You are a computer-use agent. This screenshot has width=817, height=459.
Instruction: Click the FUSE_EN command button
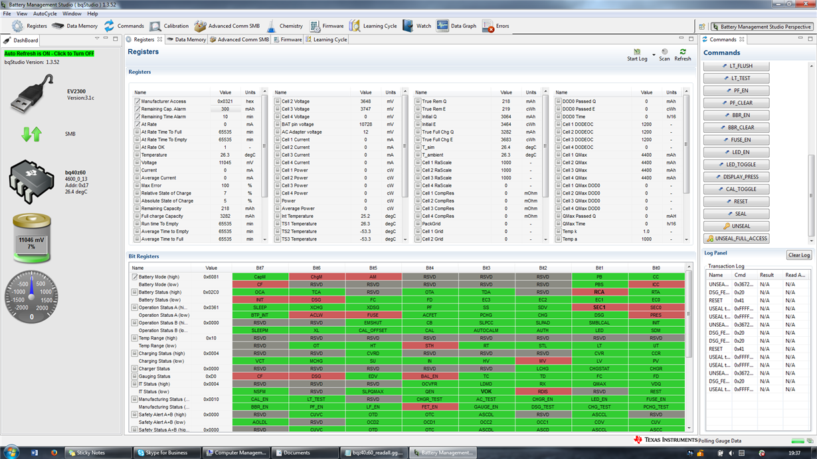(737, 139)
